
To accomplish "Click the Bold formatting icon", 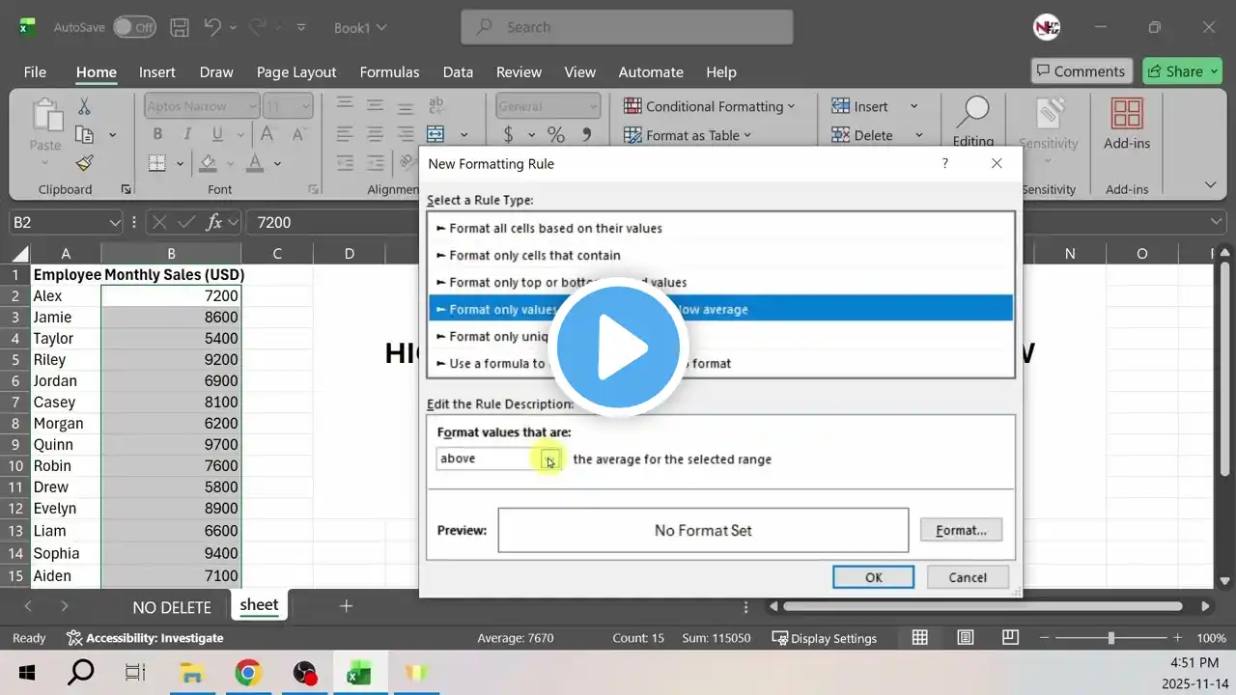I will (155, 135).
